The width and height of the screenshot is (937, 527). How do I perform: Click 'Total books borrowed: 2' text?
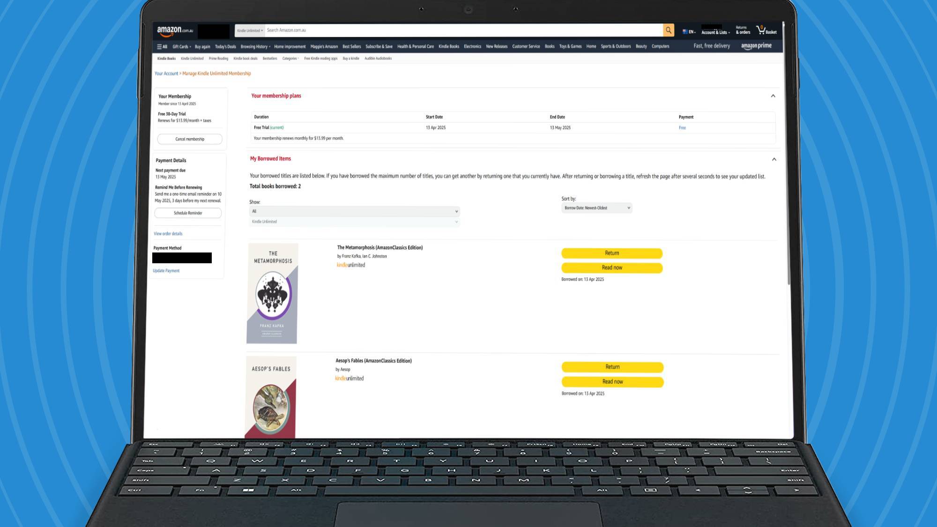click(x=275, y=186)
